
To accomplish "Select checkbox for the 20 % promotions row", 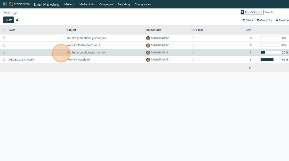I will tap(5, 52).
